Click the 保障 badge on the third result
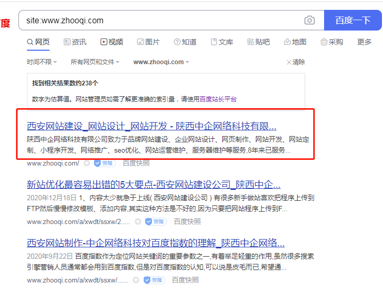Screen dimensions: 383x297 coord(155,280)
